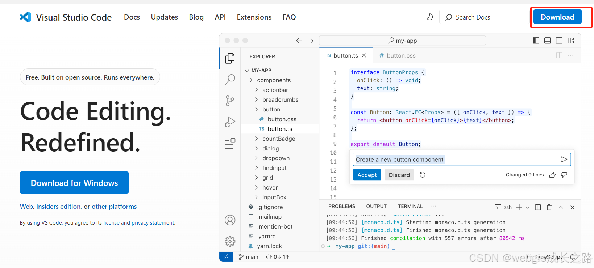594x268 pixels.
Task: Click the zsh terminal profile icon
Action: click(x=498, y=208)
